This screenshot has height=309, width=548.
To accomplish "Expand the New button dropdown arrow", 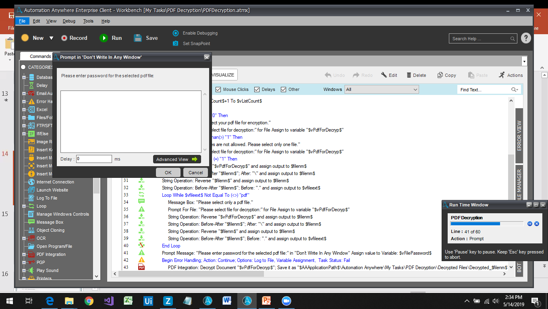I will pyautogui.click(x=51, y=38).
